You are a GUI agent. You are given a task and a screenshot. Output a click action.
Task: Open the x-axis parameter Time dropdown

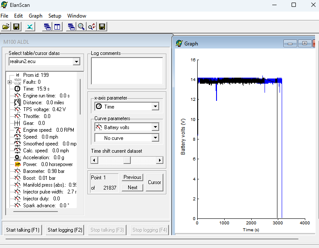(155, 106)
